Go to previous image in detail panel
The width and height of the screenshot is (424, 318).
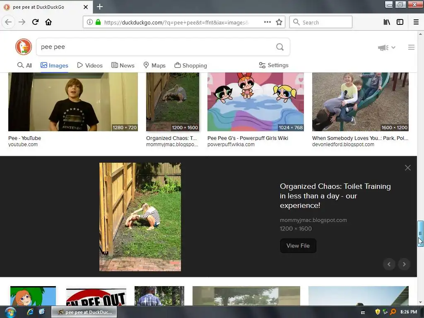(x=389, y=264)
